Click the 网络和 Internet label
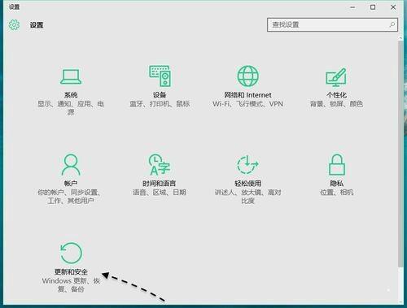The height and width of the screenshot is (308, 407). 247,95
